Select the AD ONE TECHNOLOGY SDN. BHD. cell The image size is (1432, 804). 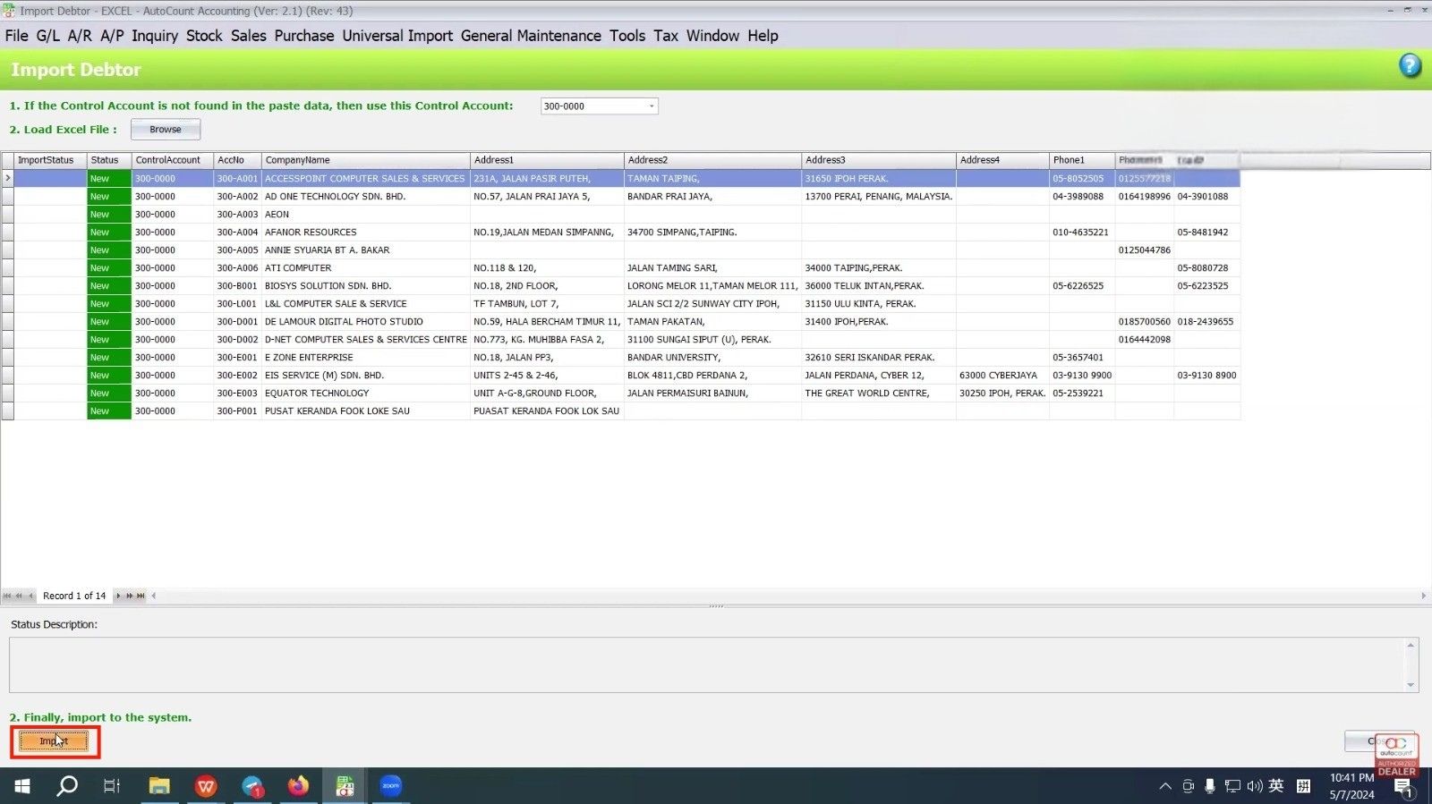coord(365,197)
